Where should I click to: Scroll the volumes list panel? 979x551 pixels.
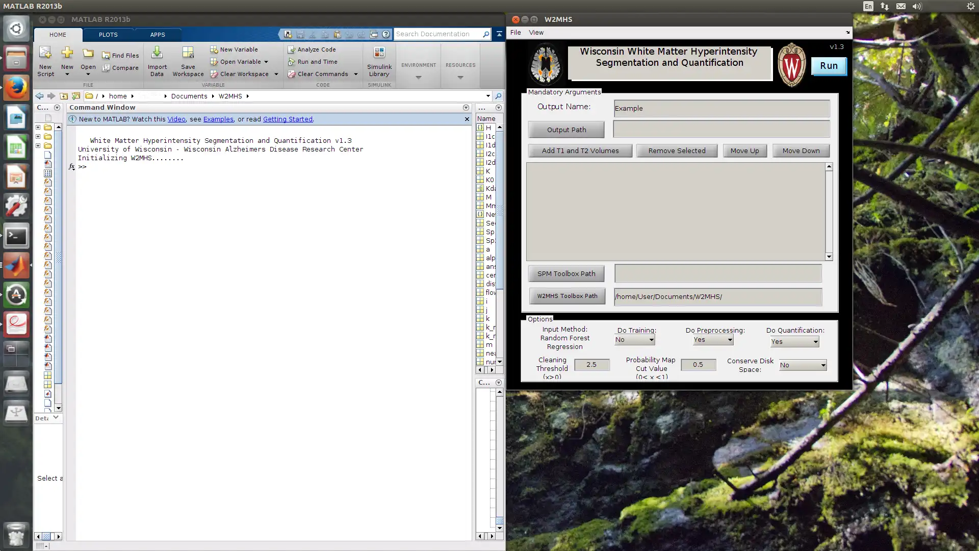pos(829,211)
